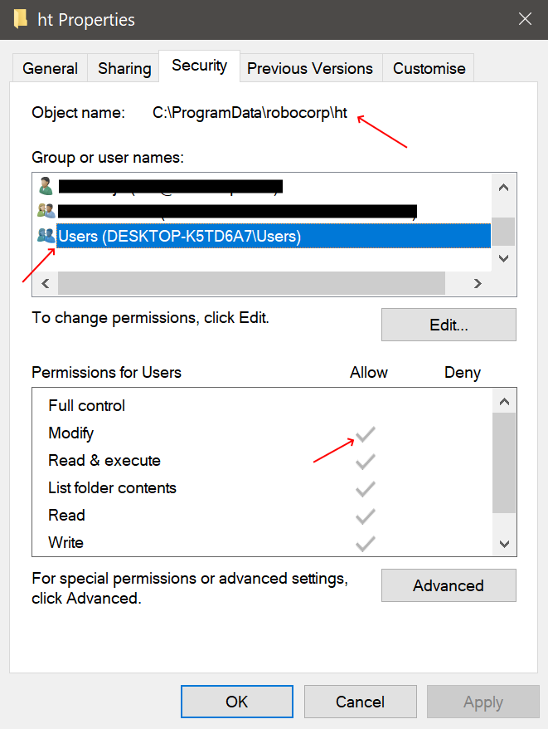Click the Users group icon
The image size is (548, 729).
tap(46, 235)
